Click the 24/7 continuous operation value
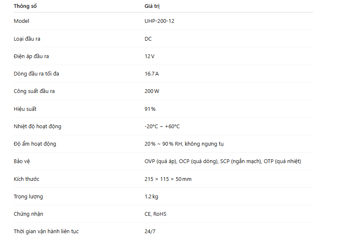Viewport: 340px width, 239px height. click(150, 232)
